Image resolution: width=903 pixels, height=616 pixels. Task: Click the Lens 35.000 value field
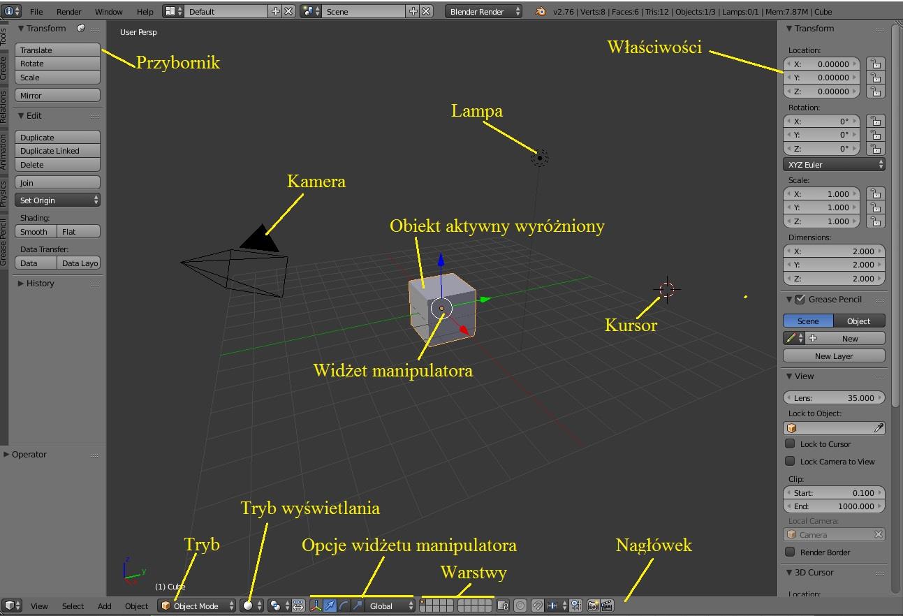click(834, 397)
